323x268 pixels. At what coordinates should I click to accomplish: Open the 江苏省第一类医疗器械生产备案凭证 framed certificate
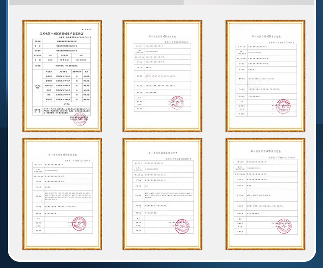[x=62, y=76]
